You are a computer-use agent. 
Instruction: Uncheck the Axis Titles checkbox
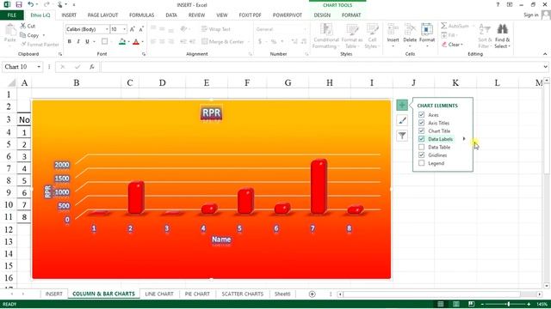tap(421, 123)
